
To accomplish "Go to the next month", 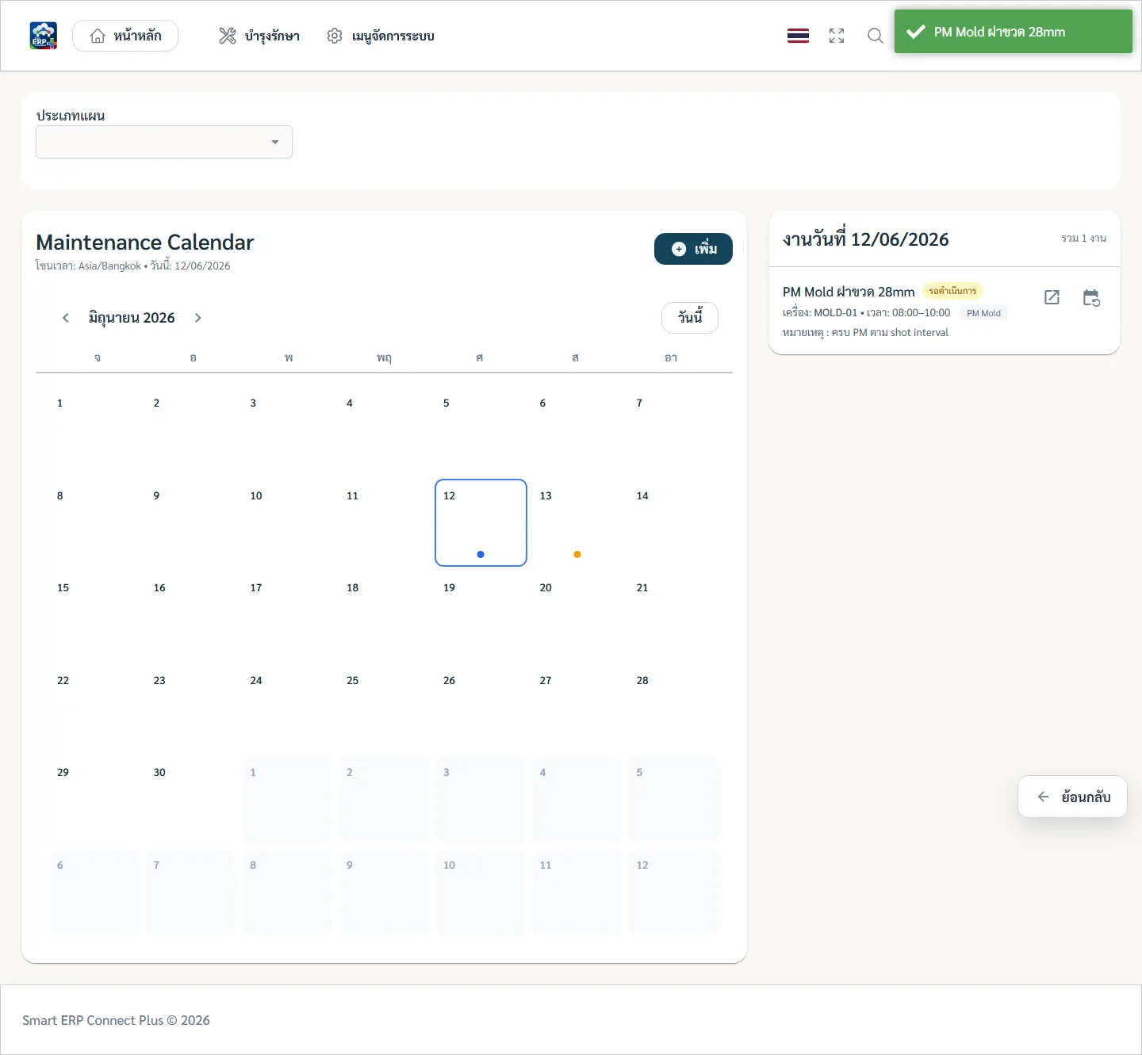I will tap(198, 318).
